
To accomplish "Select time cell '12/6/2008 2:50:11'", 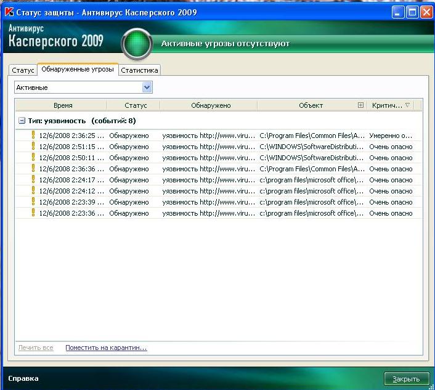I will point(71,158).
